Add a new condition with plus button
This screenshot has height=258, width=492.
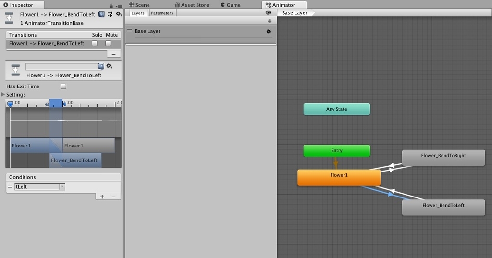(x=102, y=197)
